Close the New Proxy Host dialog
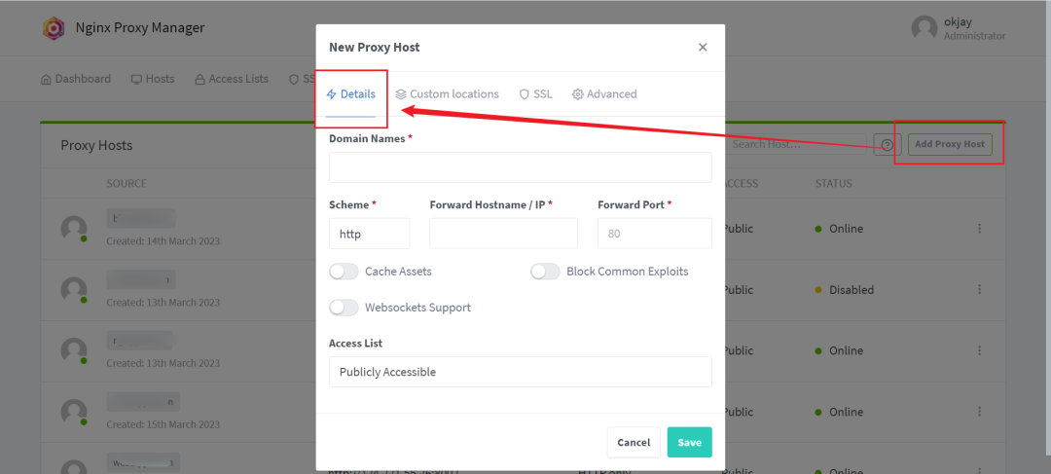The height and width of the screenshot is (474, 1051). click(703, 47)
